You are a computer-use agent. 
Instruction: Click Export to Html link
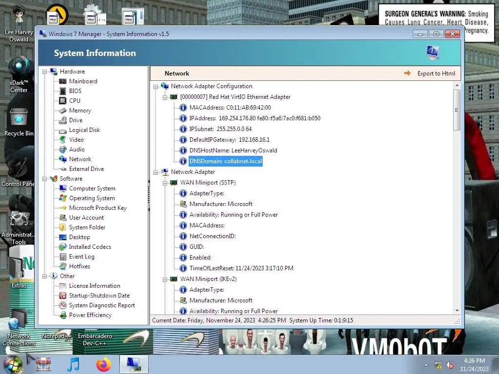coord(436,74)
